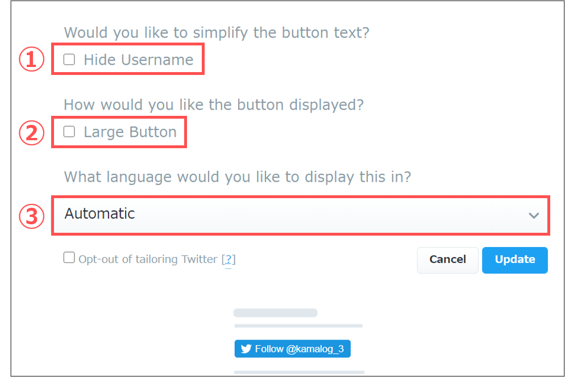Image resolution: width=565 pixels, height=377 pixels.
Task: Click the Follow @kamalog_3 preview button
Action: [x=293, y=349]
